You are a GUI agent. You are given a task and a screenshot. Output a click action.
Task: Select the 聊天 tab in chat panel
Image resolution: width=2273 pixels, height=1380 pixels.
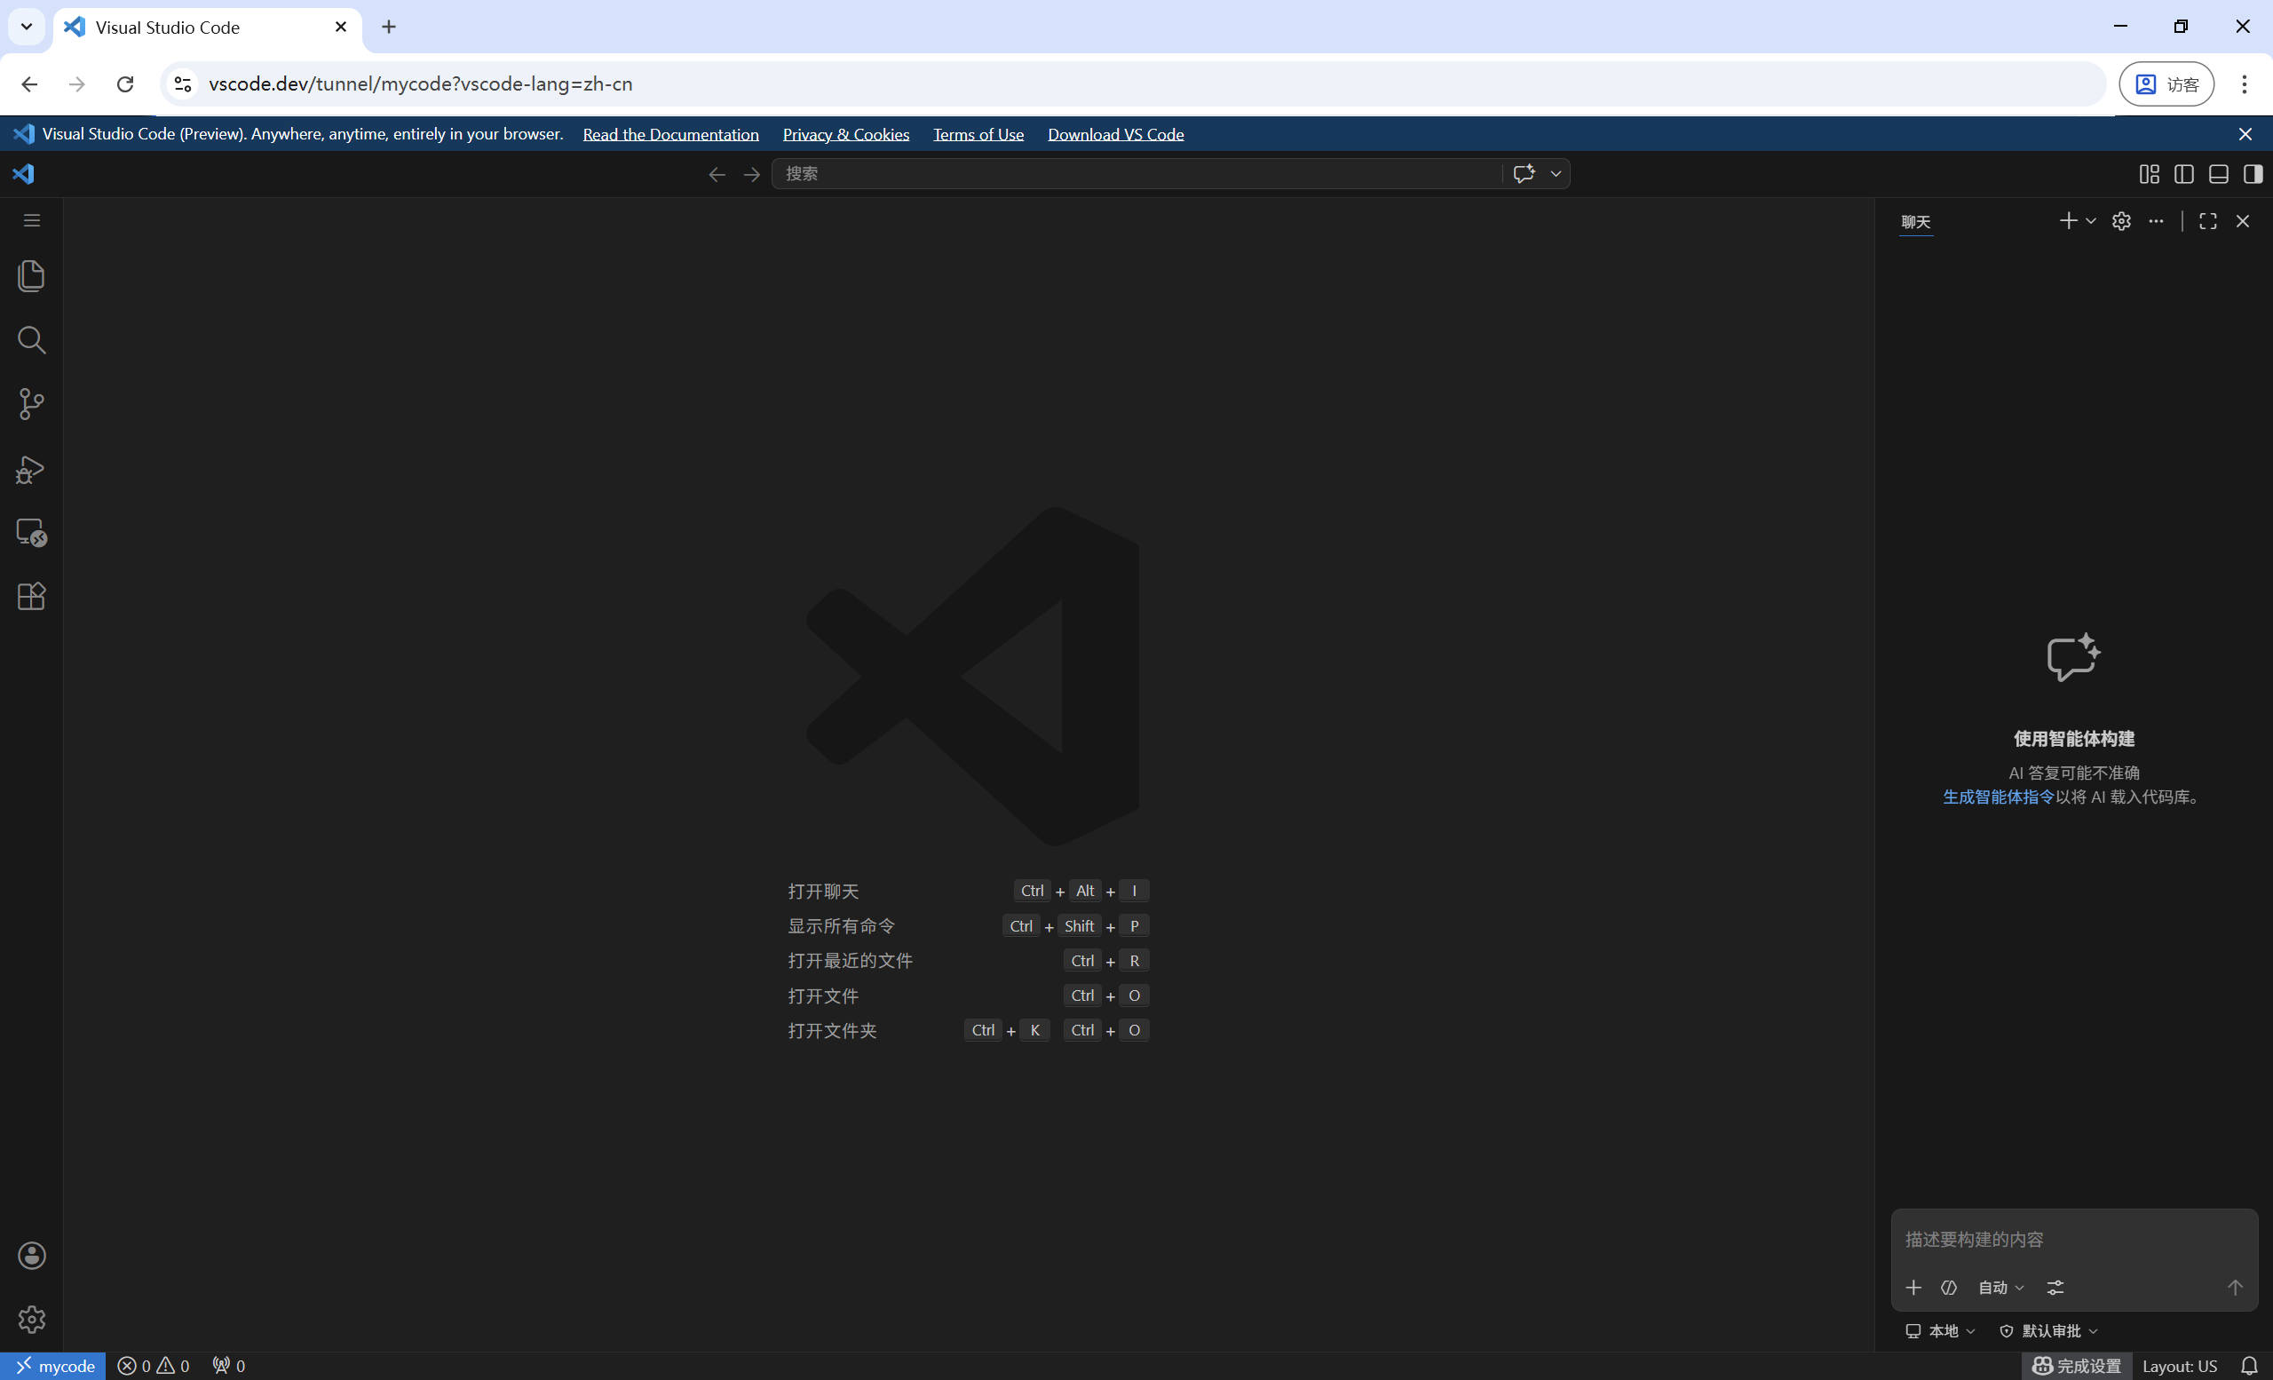[1916, 222]
